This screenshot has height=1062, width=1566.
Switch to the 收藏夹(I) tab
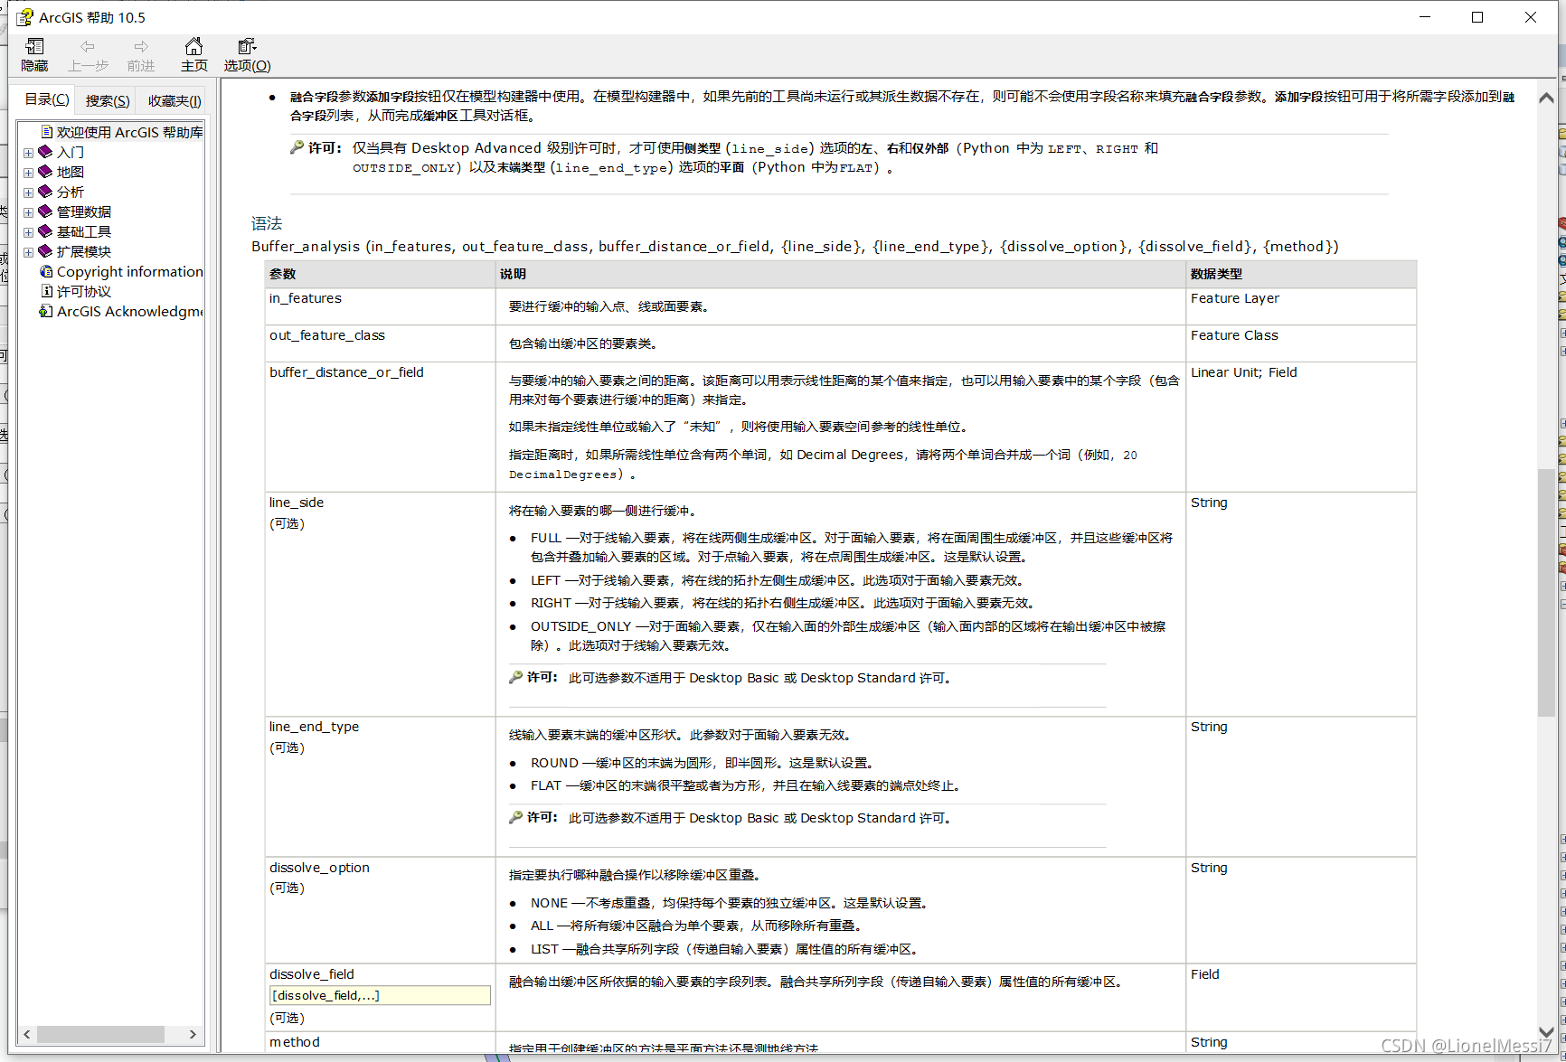(175, 100)
